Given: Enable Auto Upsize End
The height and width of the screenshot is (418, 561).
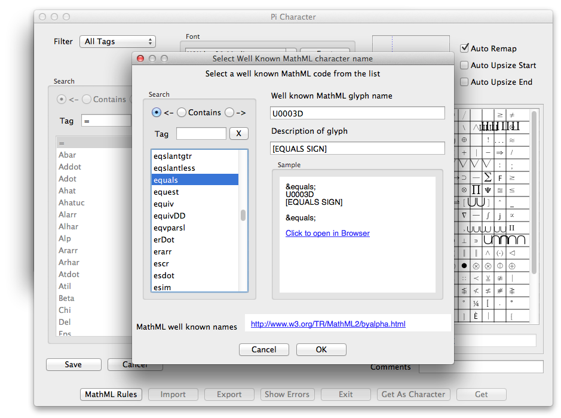Looking at the screenshot, I should [x=464, y=82].
